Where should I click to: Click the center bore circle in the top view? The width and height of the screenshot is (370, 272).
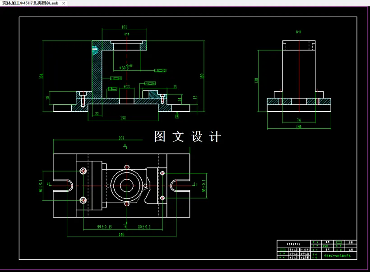click(x=127, y=186)
